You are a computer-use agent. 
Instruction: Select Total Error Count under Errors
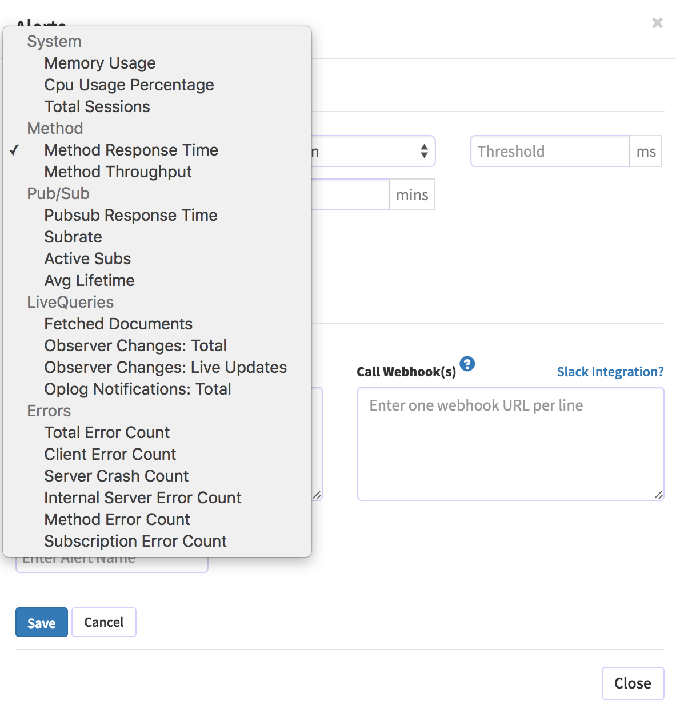(107, 432)
